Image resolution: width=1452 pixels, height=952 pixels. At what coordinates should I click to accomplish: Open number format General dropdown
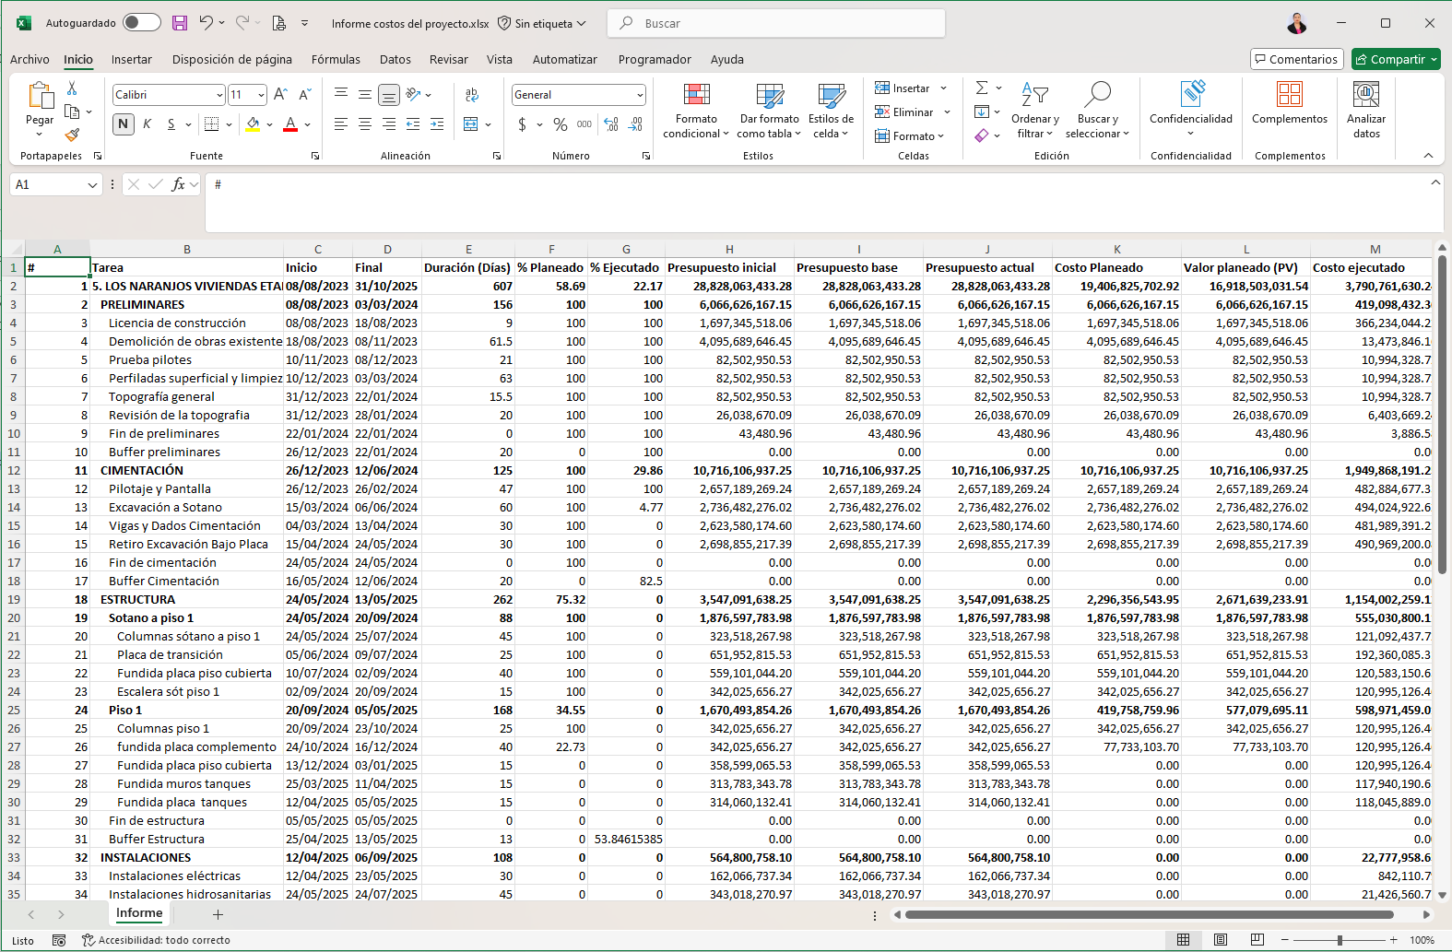(x=640, y=95)
